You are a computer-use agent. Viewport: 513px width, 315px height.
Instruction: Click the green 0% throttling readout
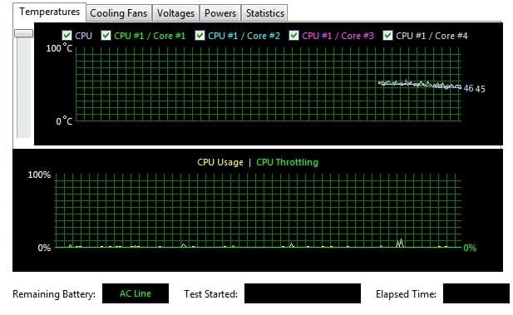tap(470, 248)
